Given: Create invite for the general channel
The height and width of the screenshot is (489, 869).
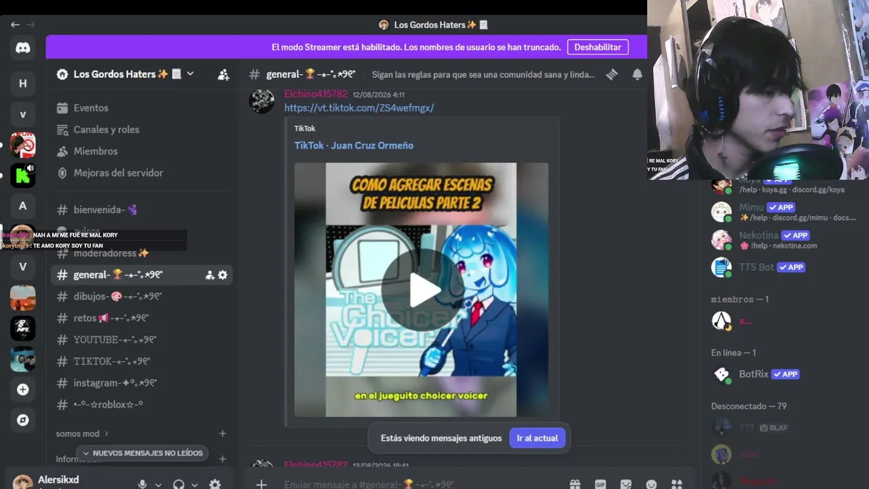Looking at the screenshot, I should (210, 275).
